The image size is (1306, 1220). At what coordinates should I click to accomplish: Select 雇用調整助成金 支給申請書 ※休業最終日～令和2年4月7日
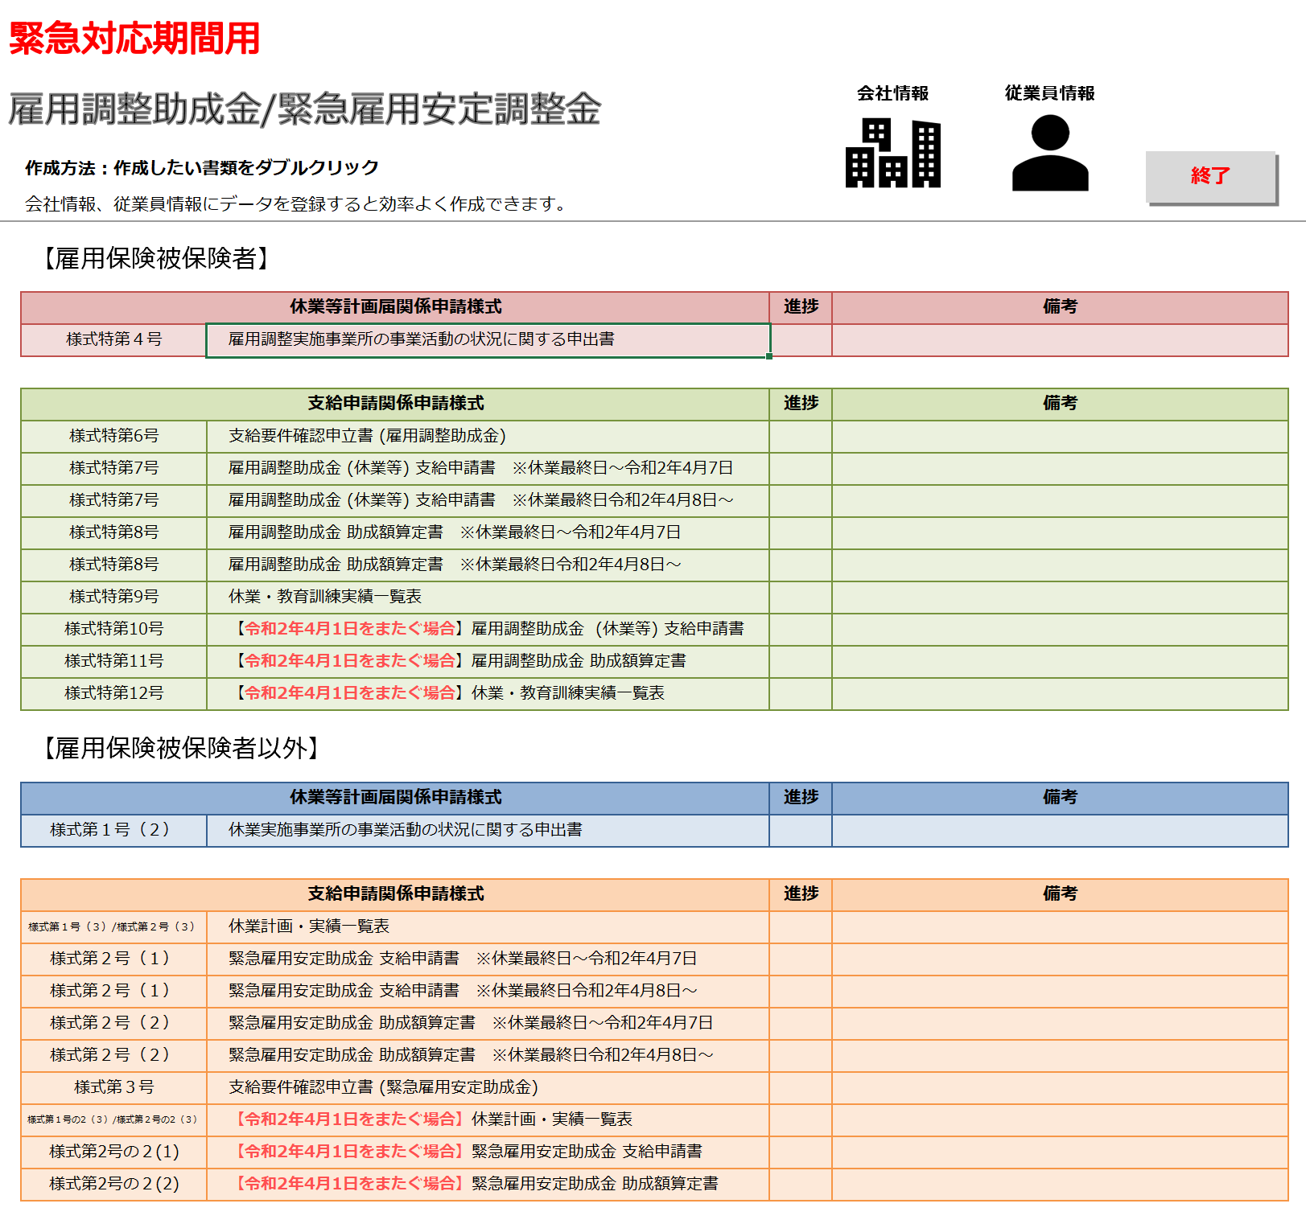coord(488,469)
